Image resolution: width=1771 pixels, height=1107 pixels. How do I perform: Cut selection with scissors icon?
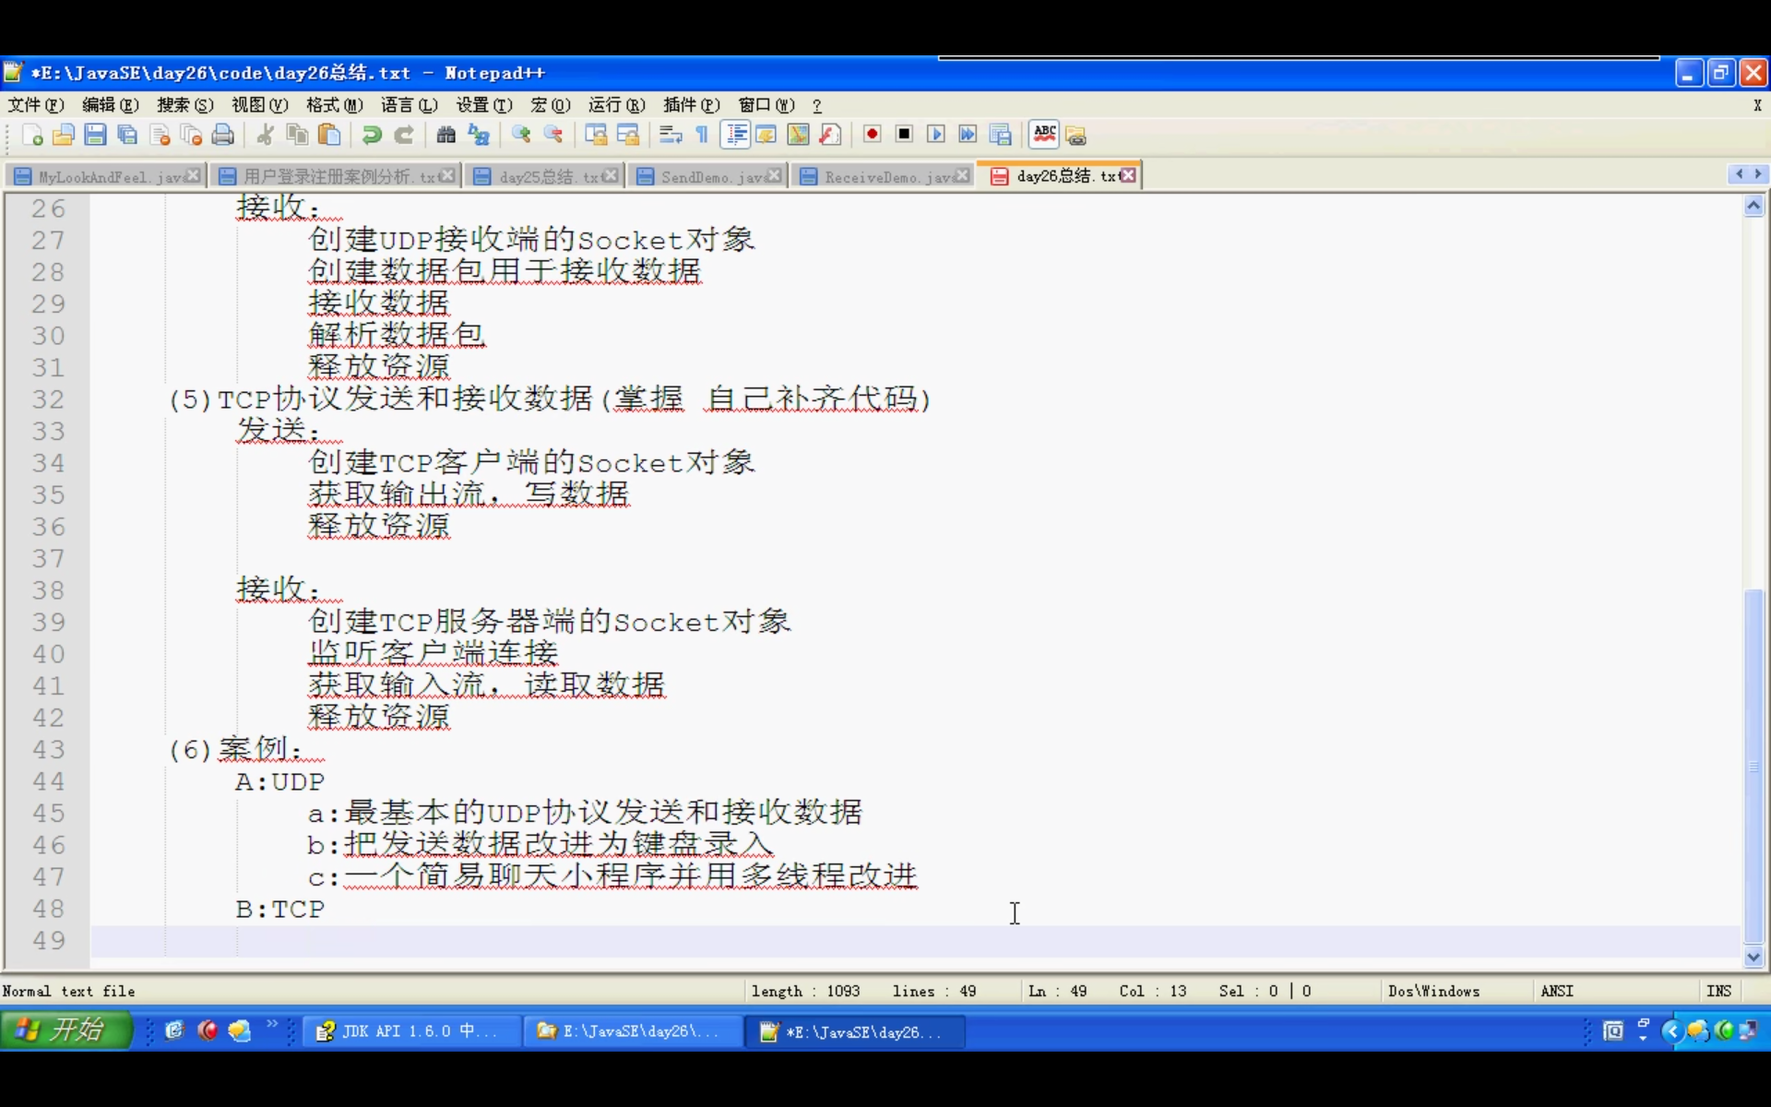tap(266, 136)
